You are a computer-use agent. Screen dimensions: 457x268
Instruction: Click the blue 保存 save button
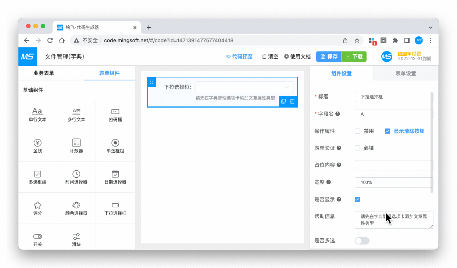329,57
